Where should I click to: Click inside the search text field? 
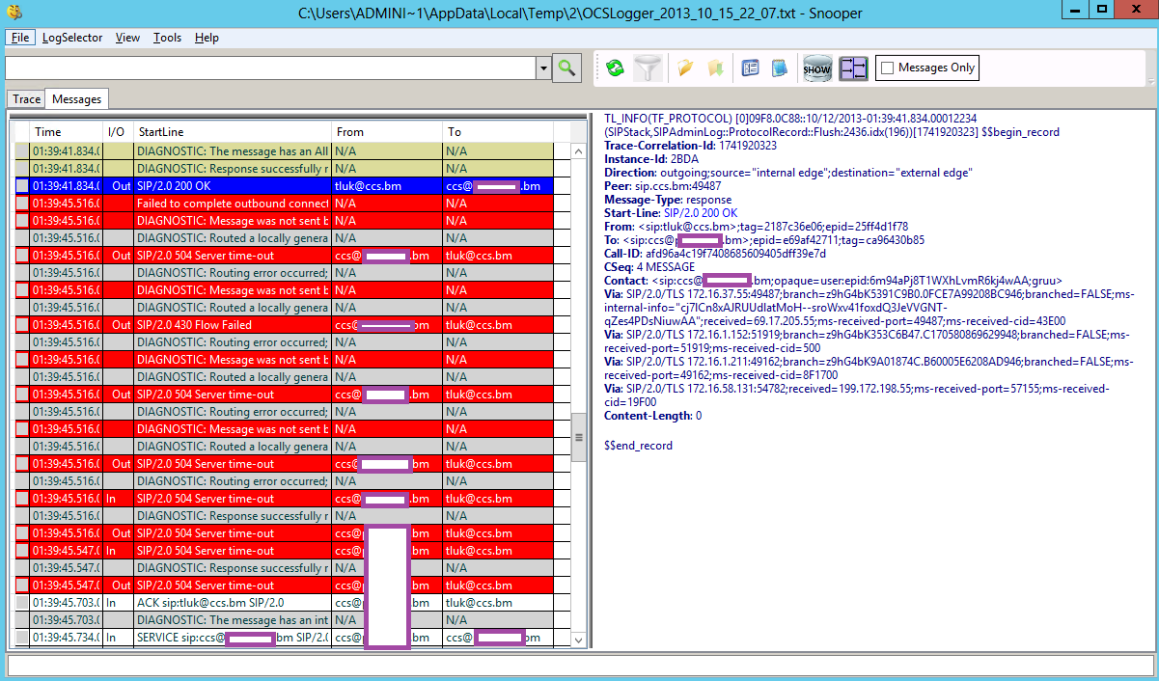[270, 68]
